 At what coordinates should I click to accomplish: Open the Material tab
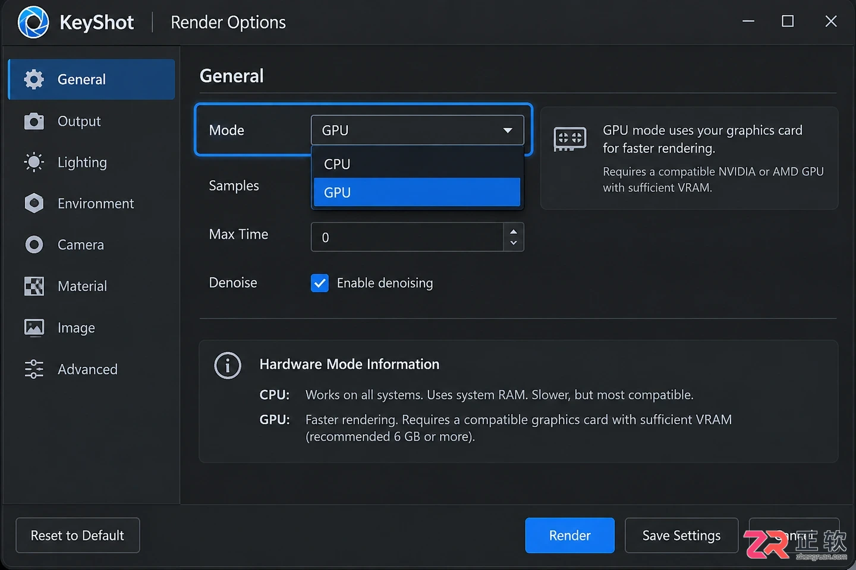tap(92, 286)
